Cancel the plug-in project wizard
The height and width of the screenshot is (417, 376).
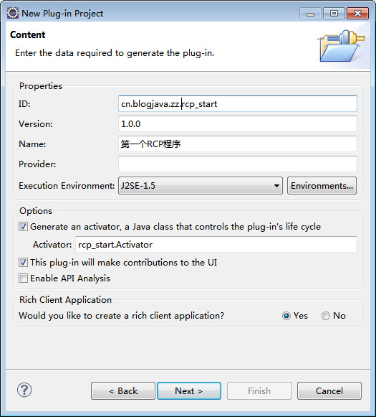tap(329, 391)
